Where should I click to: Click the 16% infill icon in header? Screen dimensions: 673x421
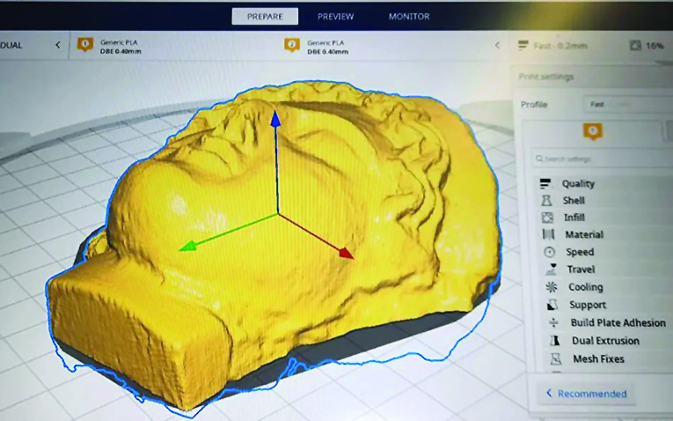[x=635, y=45]
